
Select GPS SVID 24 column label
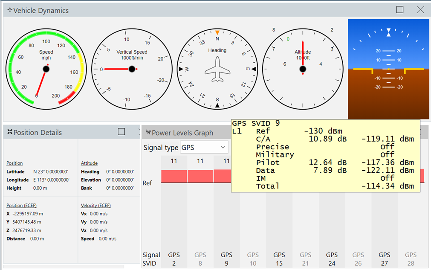[x=332, y=259]
